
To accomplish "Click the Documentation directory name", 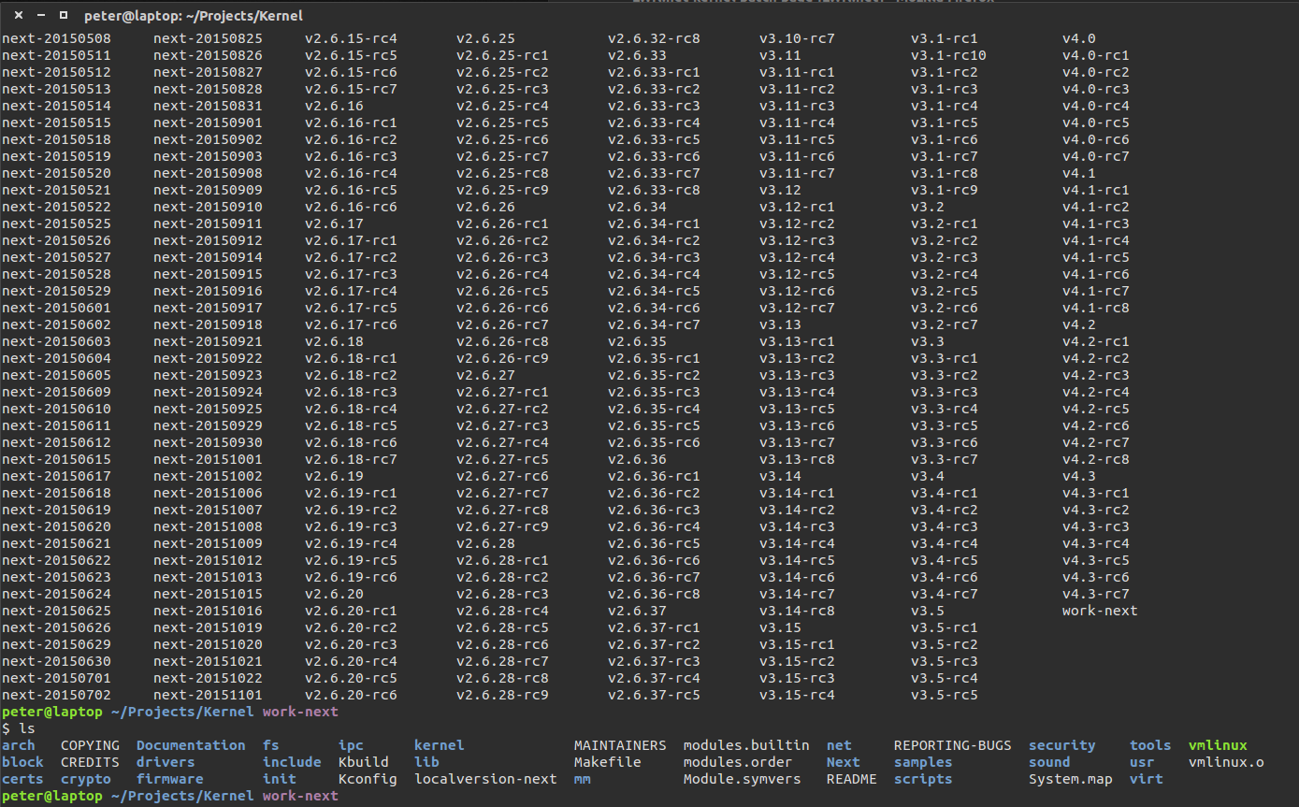I will pyautogui.click(x=191, y=745).
